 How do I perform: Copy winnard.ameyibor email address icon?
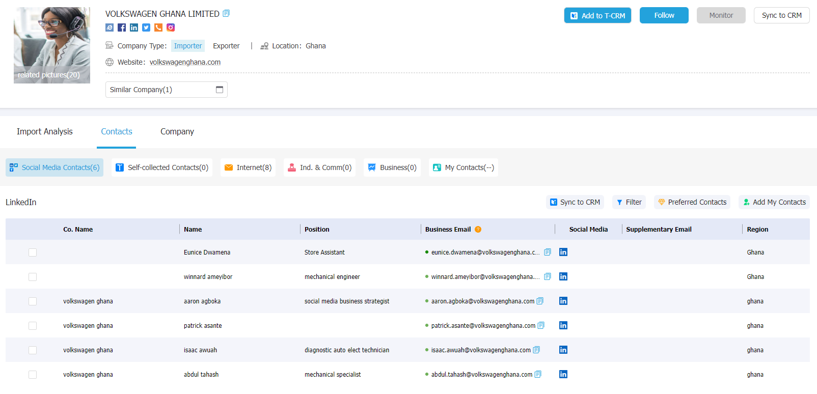coord(548,276)
